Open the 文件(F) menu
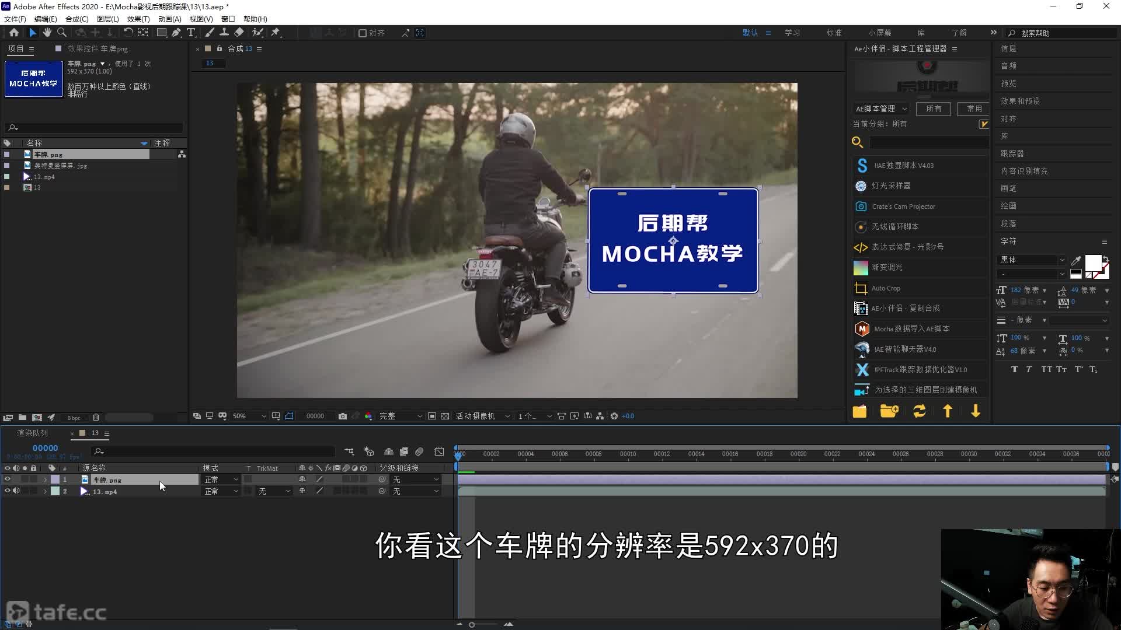Image resolution: width=1121 pixels, height=630 pixels. point(15,19)
